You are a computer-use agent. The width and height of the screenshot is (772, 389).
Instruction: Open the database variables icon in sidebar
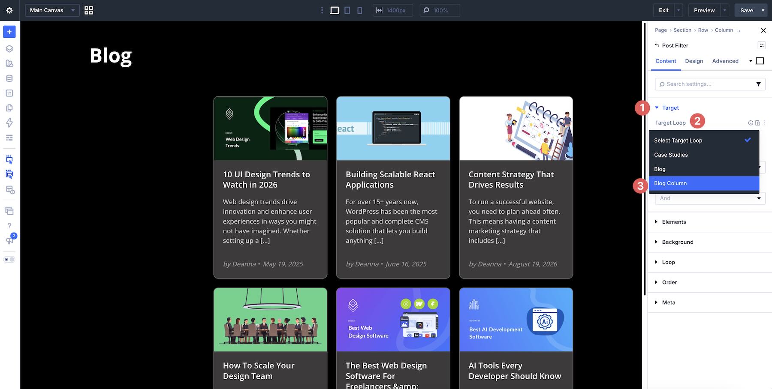(x=9, y=78)
